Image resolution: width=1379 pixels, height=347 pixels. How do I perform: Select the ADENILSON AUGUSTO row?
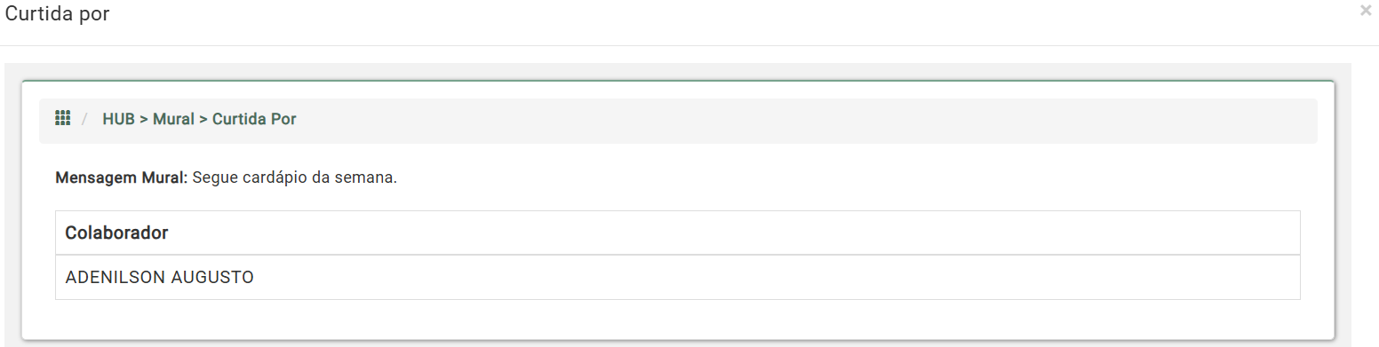[x=677, y=278]
